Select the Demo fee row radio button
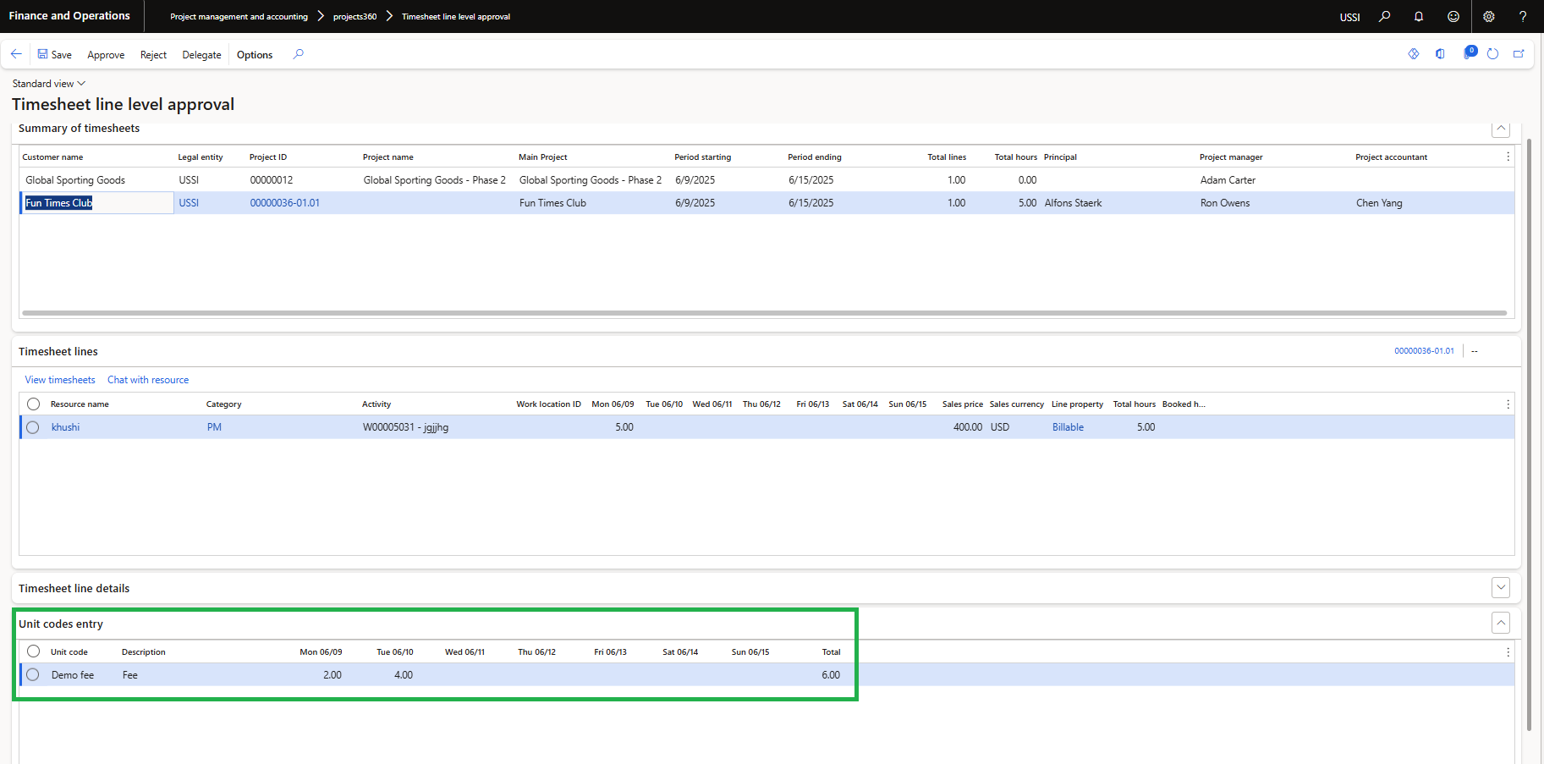 coord(33,675)
